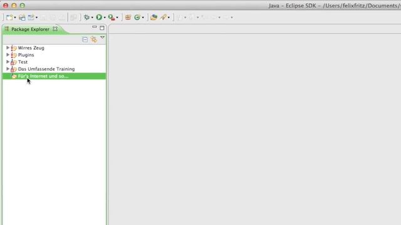Click the Wirres Zeug folder icon
The width and height of the screenshot is (401, 225).
tap(14, 48)
